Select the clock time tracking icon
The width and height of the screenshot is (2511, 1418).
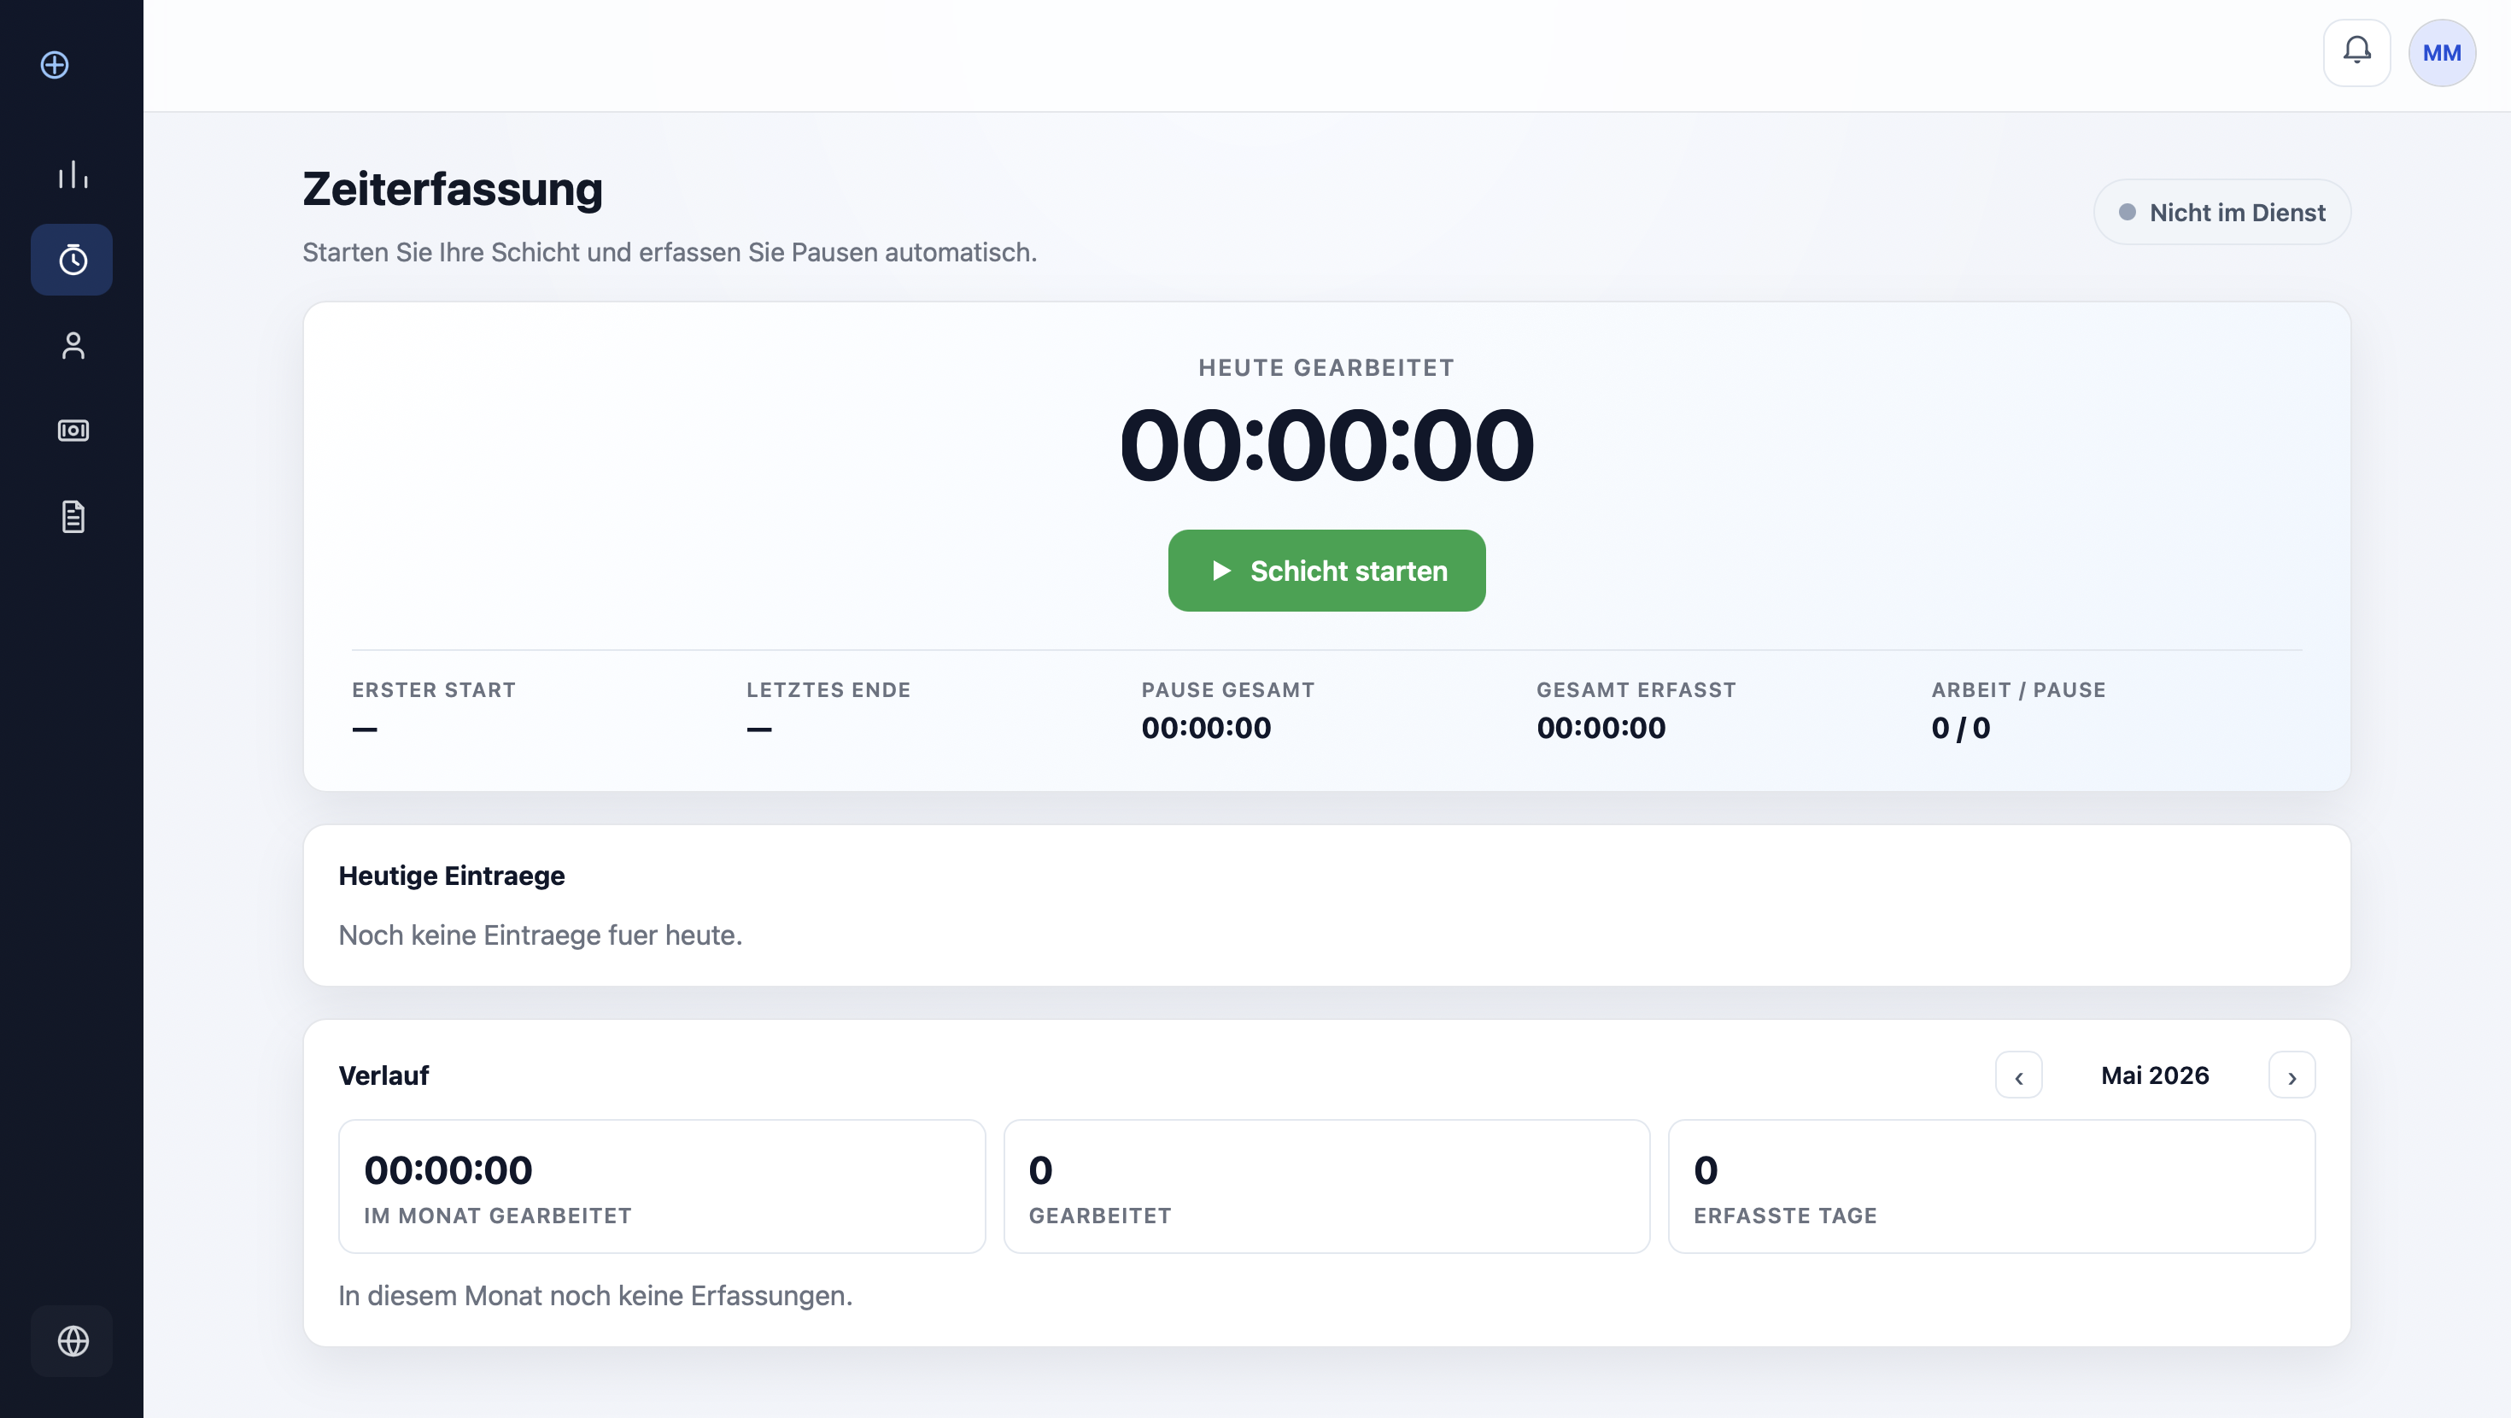[x=72, y=261]
